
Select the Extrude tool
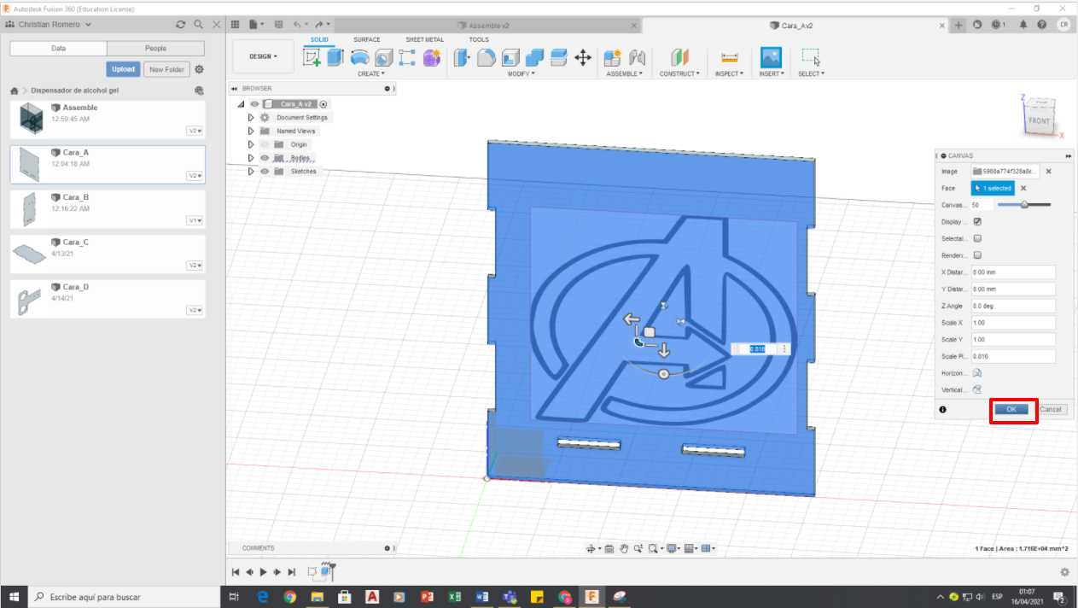click(335, 57)
